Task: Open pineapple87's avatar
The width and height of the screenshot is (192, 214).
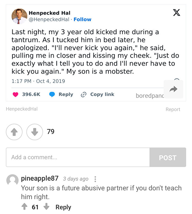Action: 12,180
